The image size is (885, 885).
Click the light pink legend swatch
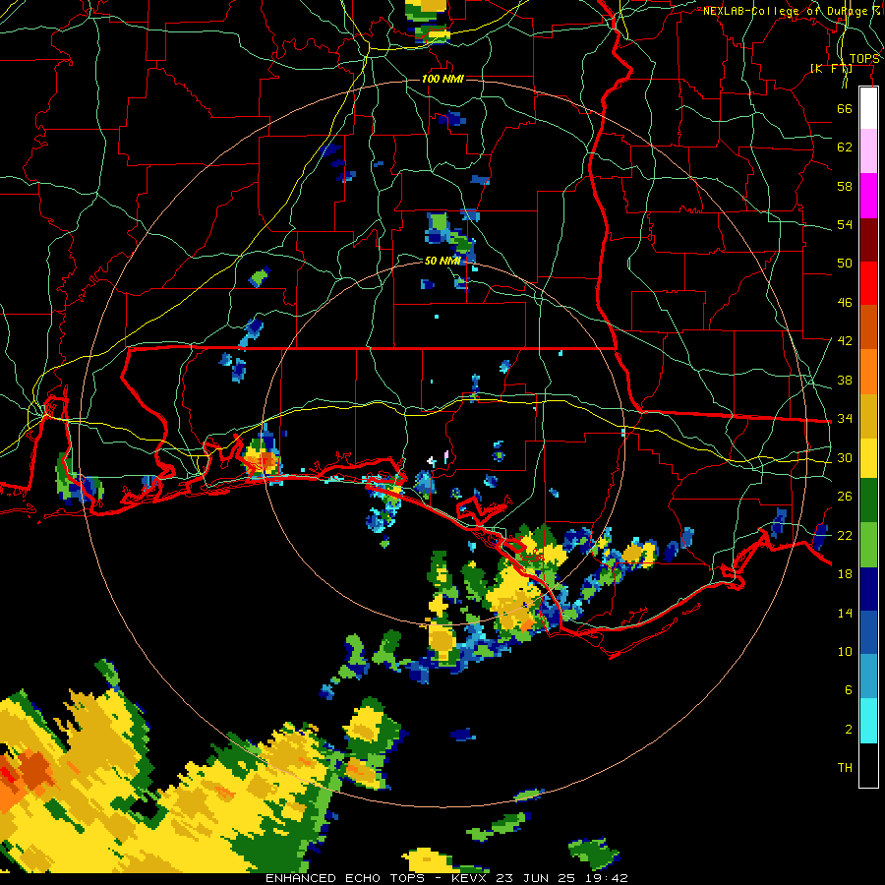(x=868, y=151)
